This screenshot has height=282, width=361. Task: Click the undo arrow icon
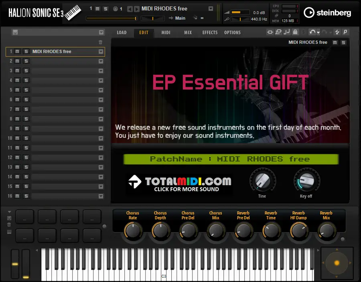click(x=312, y=32)
